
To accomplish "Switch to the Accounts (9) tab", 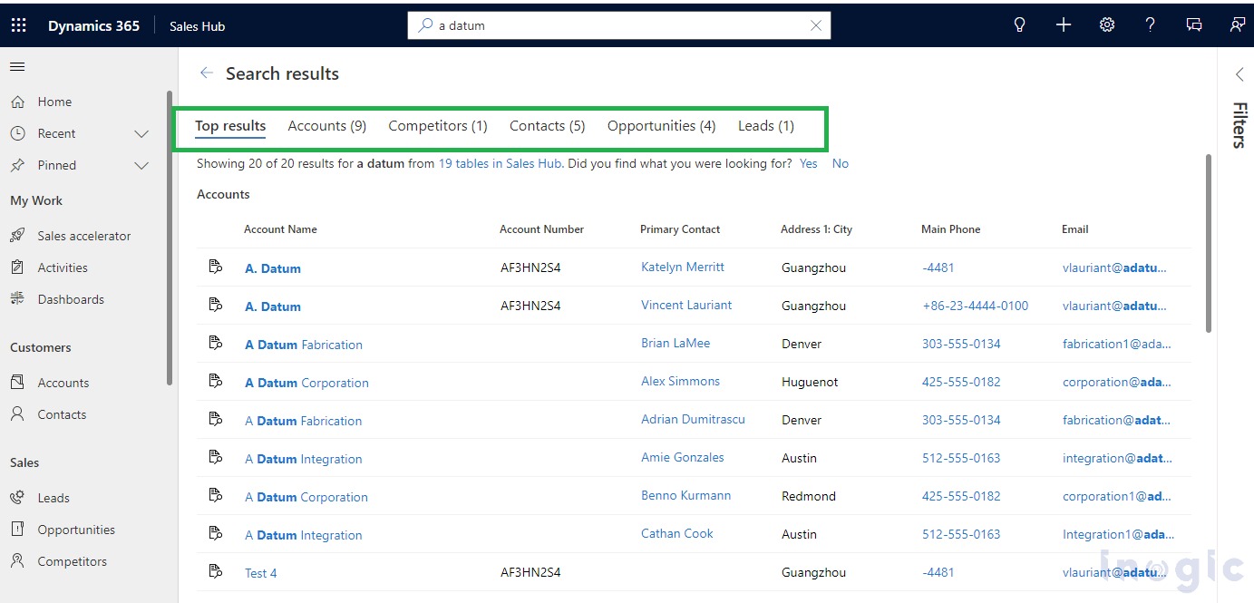I will tap(327, 126).
